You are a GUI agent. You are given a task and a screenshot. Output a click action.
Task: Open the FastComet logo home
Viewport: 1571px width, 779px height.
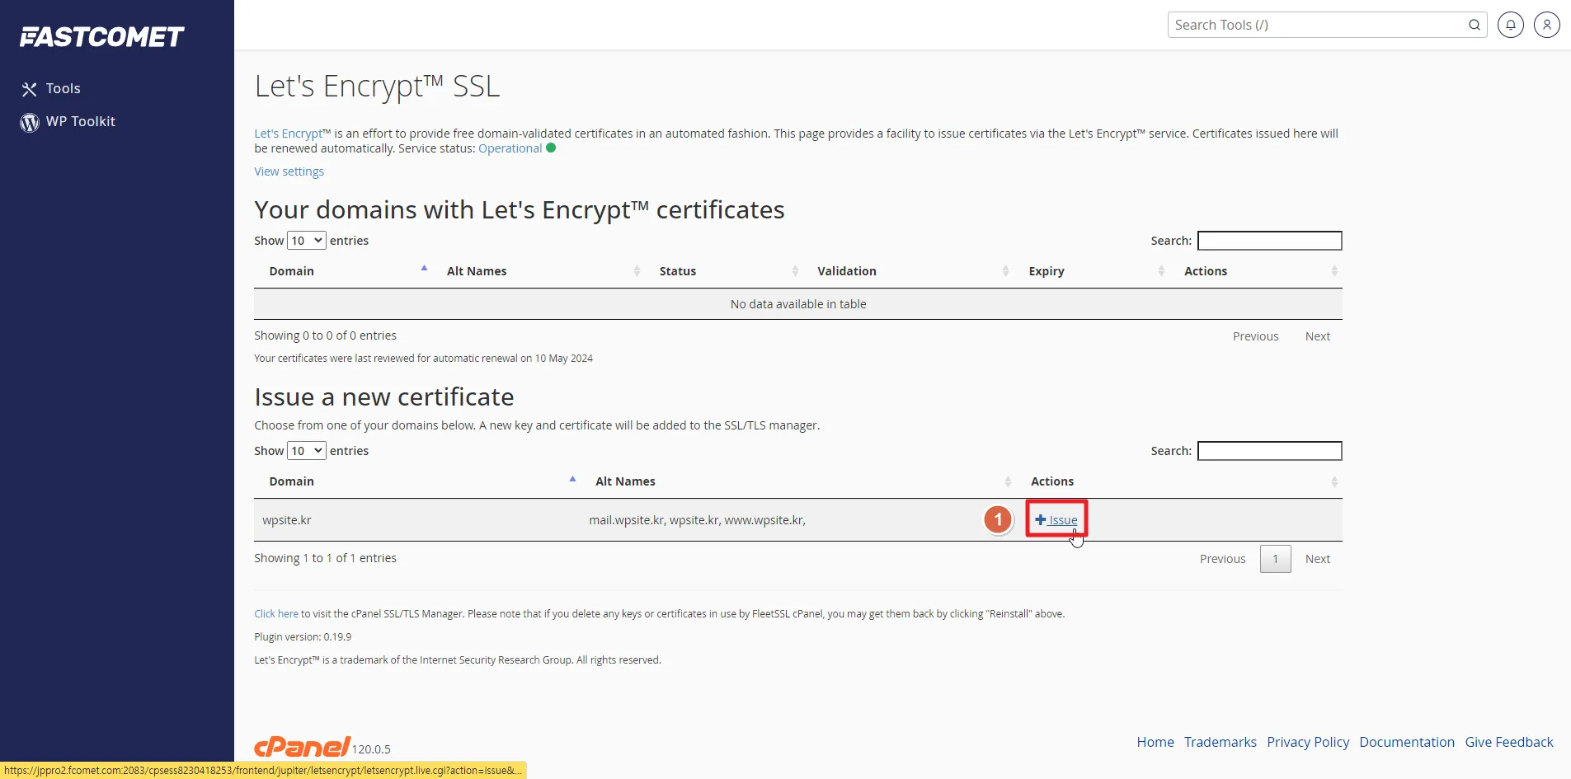(101, 37)
